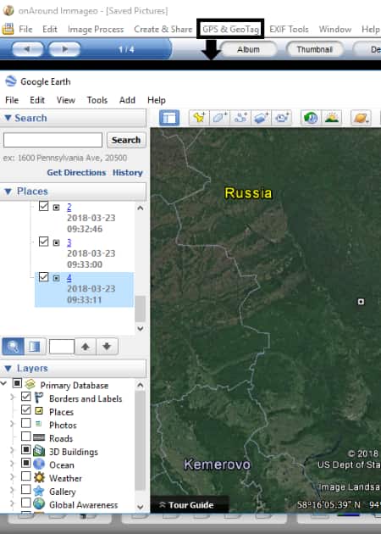Screen dimensions: 381x534
Task: Click the Thumbnail button in onAround Immageo
Action: [314, 49]
